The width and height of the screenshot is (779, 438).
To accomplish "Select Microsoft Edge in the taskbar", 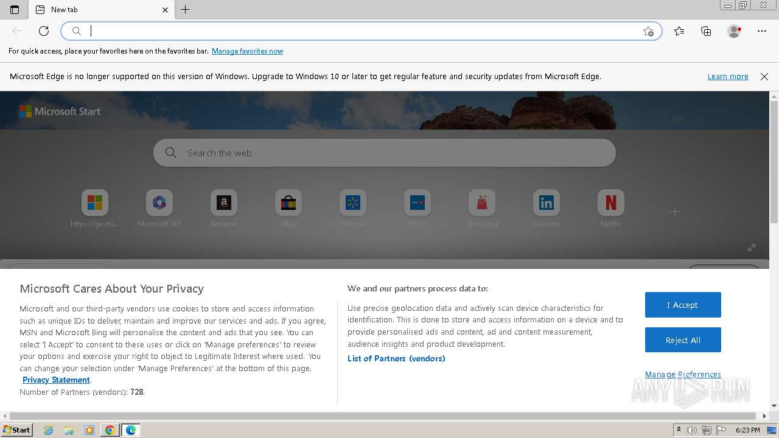I will [131, 430].
